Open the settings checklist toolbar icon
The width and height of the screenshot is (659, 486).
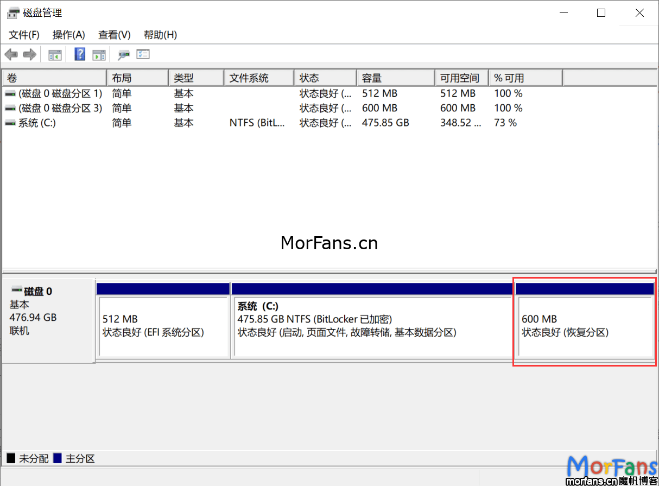point(143,54)
